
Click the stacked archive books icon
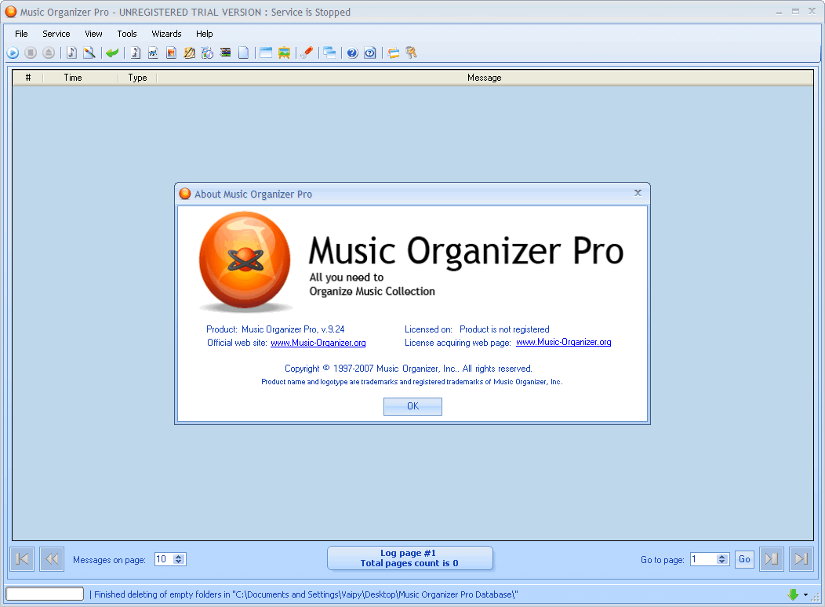225,53
